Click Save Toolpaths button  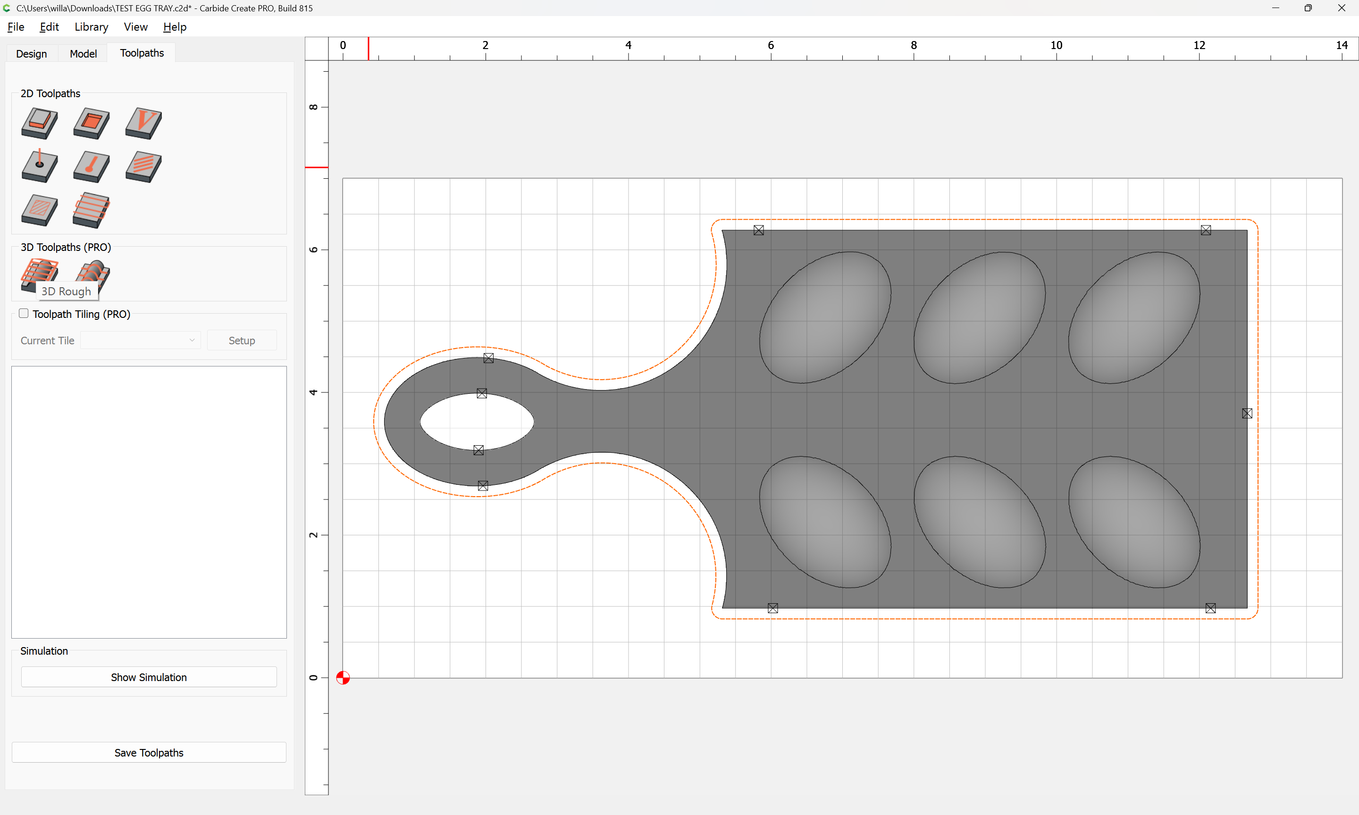[x=149, y=752]
